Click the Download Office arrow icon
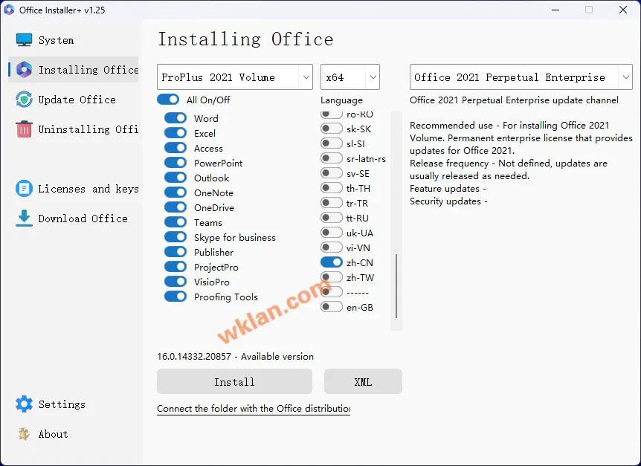This screenshot has width=641, height=466. tap(24, 218)
